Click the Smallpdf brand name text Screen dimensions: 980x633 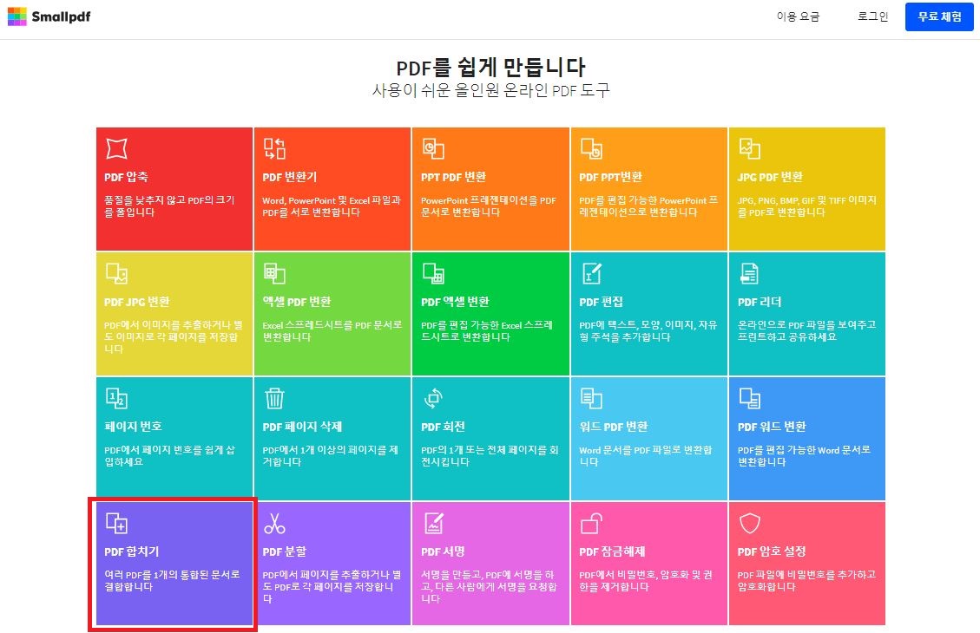click(62, 16)
